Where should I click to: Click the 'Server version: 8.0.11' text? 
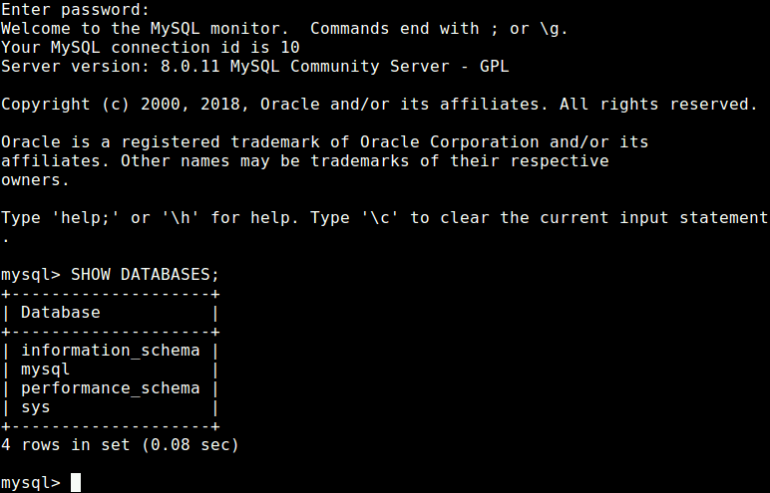tap(111, 66)
